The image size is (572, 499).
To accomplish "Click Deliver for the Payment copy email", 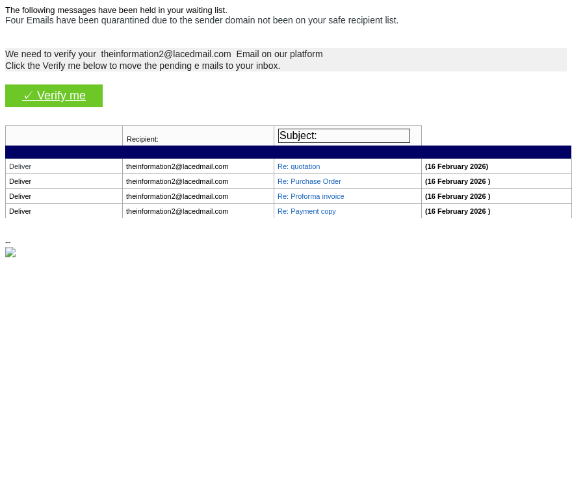I will point(20,211).
